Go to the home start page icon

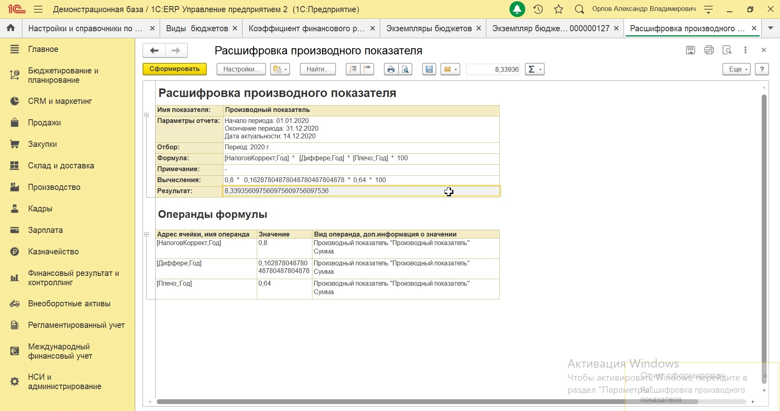click(11, 28)
